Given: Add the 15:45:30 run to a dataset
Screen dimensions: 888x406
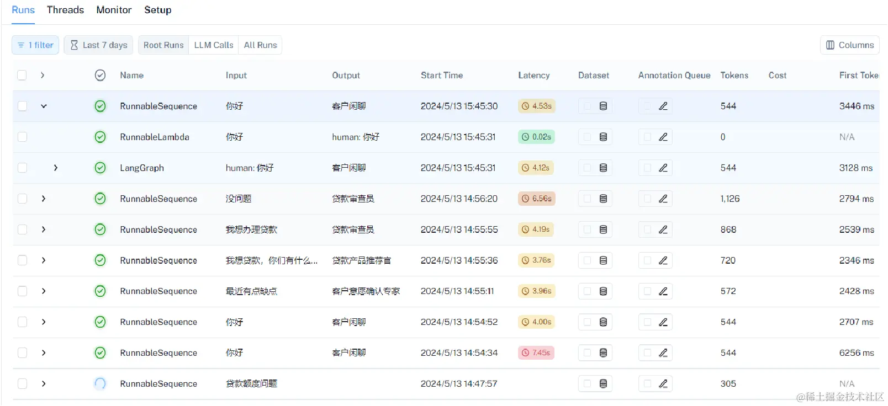Looking at the screenshot, I should [x=603, y=106].
